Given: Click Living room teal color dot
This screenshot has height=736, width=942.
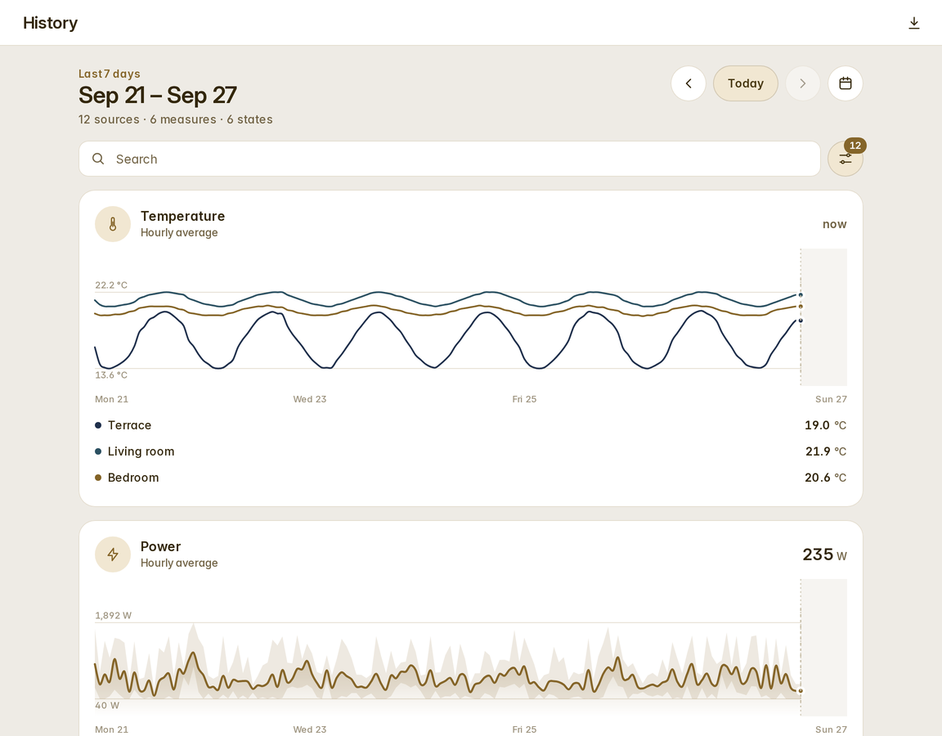Looking at the screenshot, I should point(98,451).
